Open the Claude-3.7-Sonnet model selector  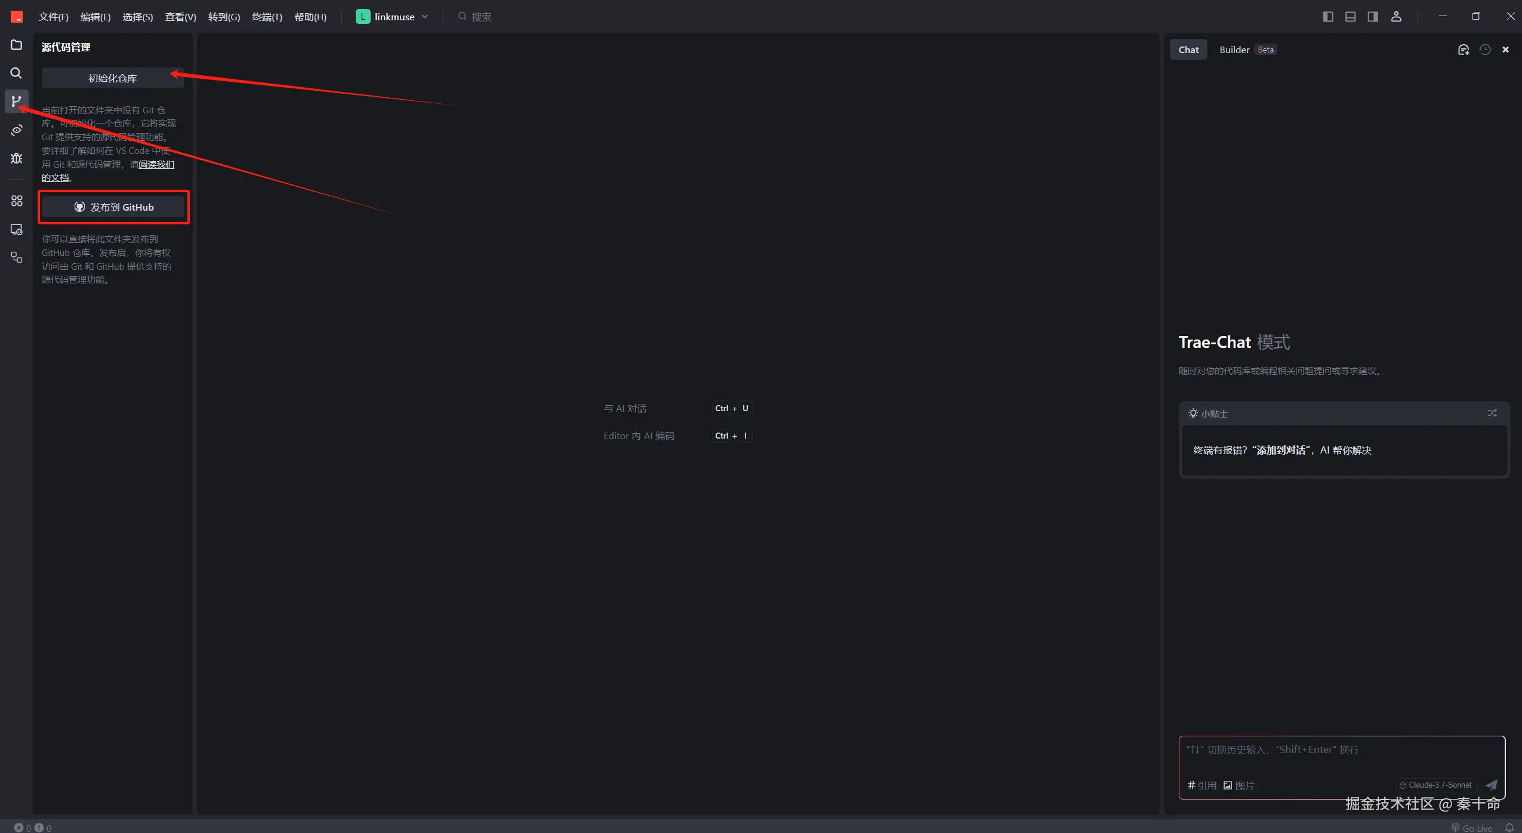[x=1435, y=785]
